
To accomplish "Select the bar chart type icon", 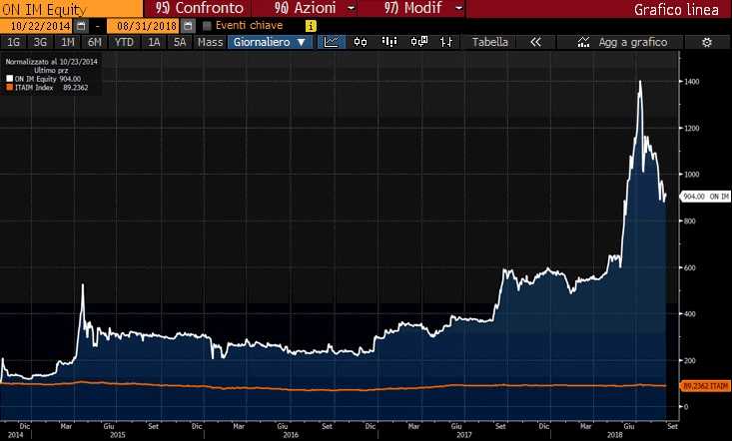I will (389, 42).
